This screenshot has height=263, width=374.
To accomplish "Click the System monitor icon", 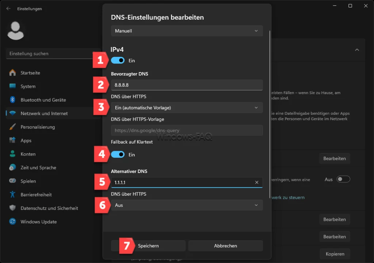I will 12,86.
